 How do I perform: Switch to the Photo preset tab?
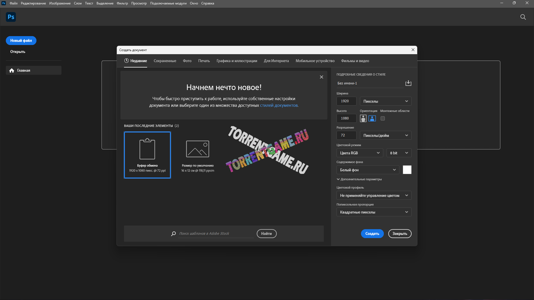[x=187, y=61]
